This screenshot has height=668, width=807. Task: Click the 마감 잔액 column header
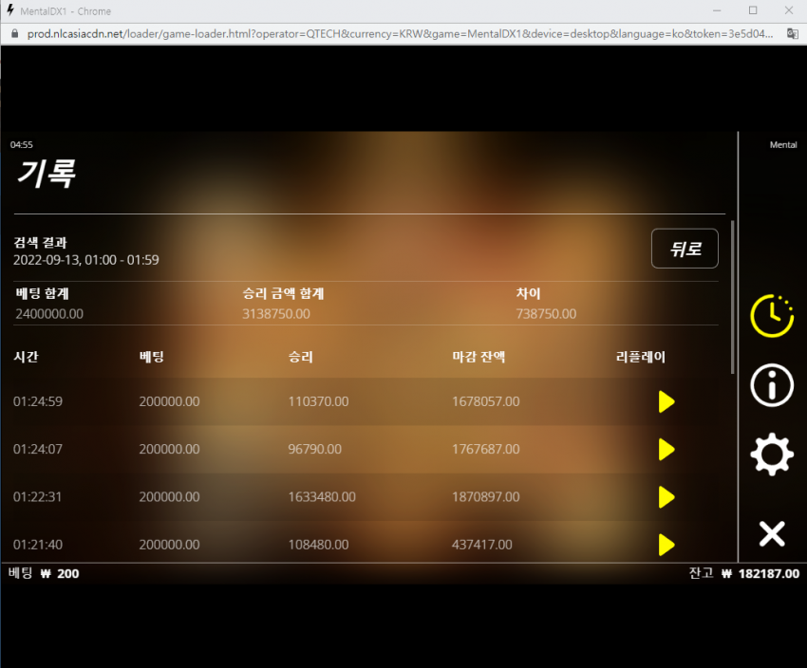pos(479,357)
